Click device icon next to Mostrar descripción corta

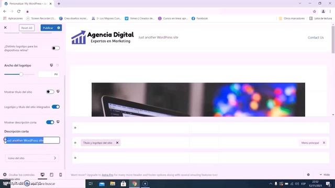click(x=58, y=122)
